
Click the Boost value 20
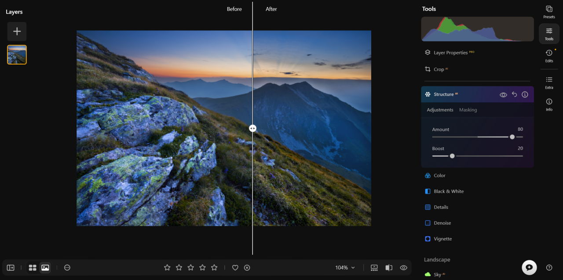[520, 148]
